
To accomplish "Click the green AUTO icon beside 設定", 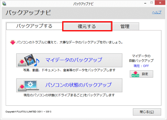I will (x=135, y=74).
